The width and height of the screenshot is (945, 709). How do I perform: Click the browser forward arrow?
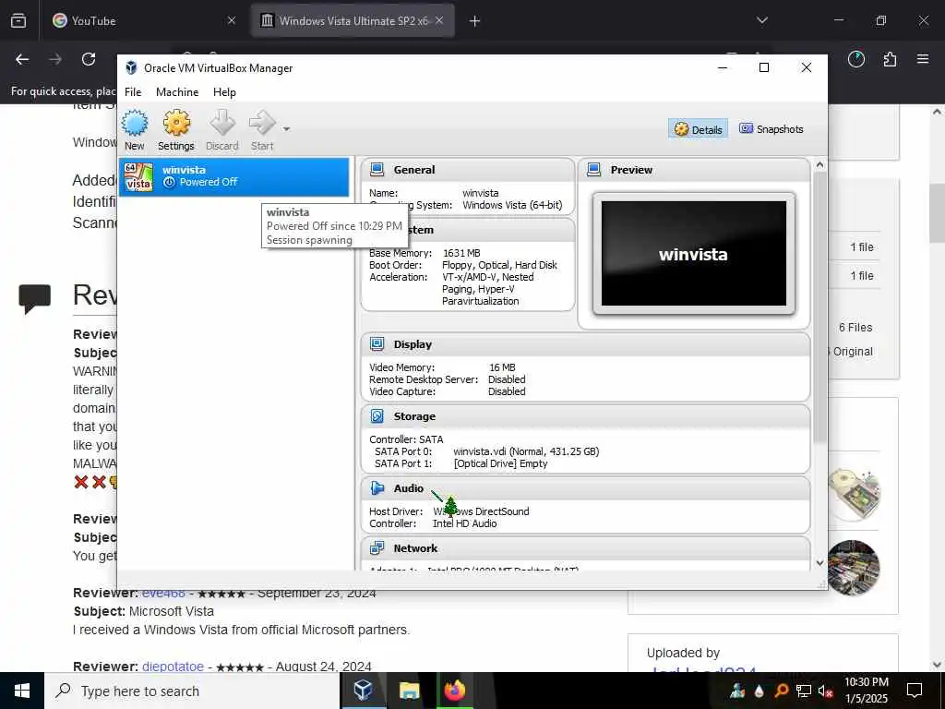55,59
